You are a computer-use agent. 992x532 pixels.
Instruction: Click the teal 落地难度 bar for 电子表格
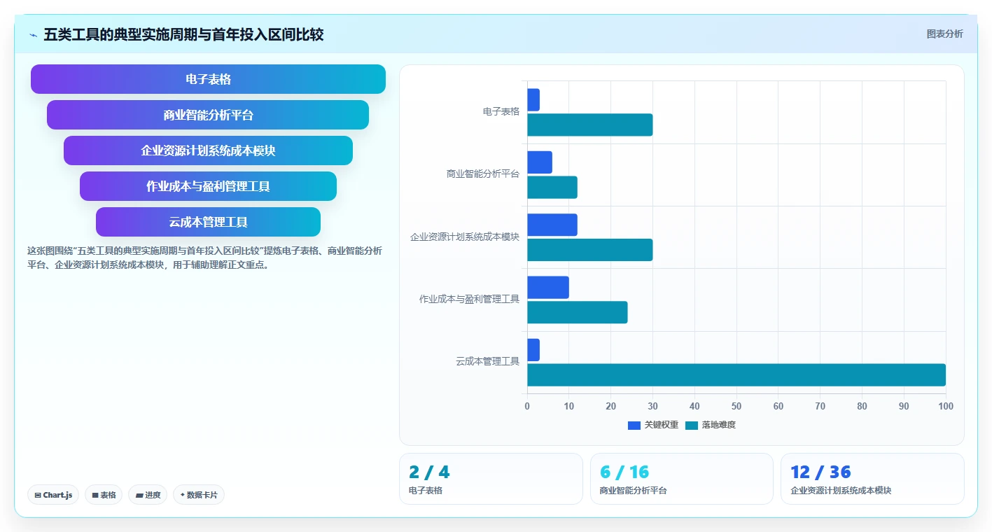(x=590, y=125)
